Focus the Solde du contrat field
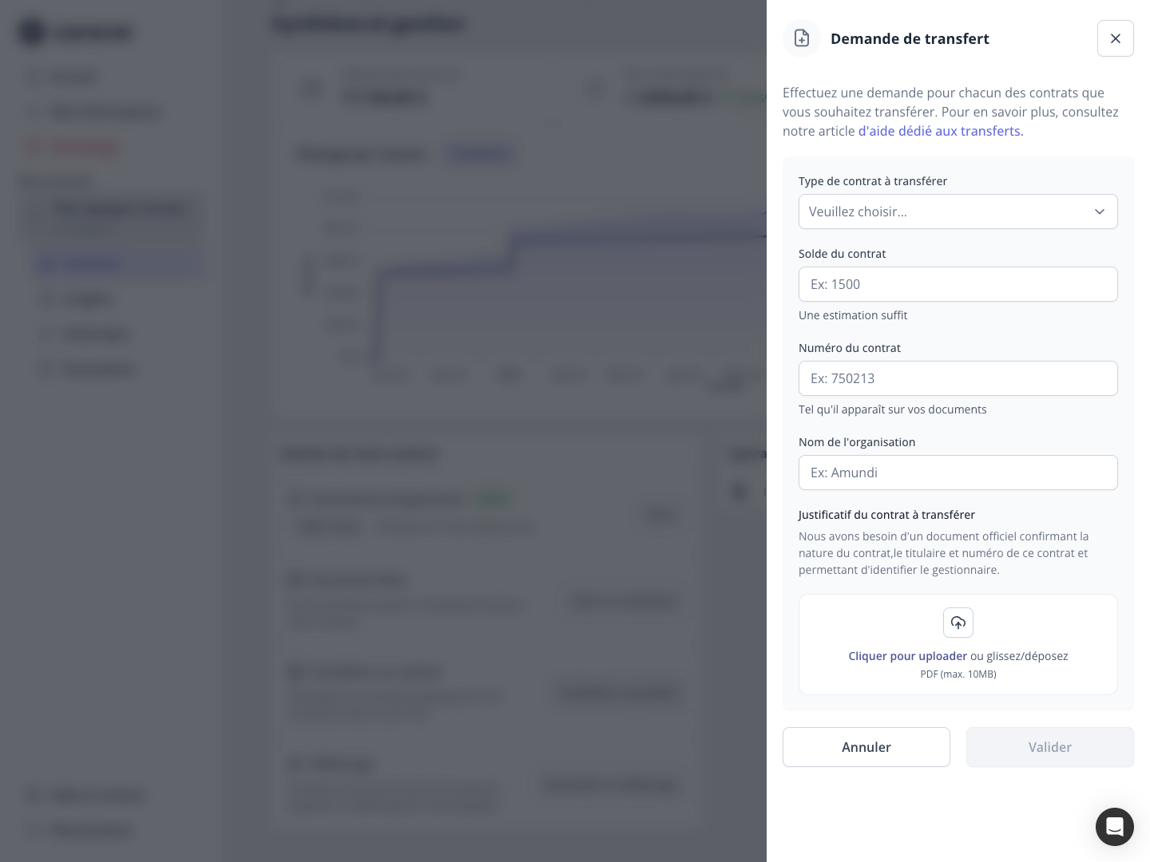The image size is (1150, 862). click(x=958, y=284)
